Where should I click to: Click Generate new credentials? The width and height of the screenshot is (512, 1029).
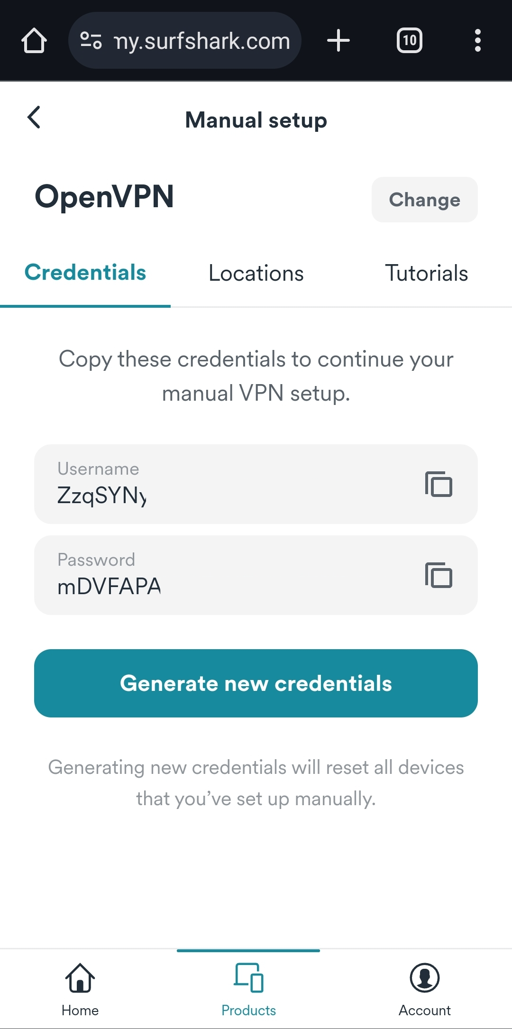(x=256, y=683)
